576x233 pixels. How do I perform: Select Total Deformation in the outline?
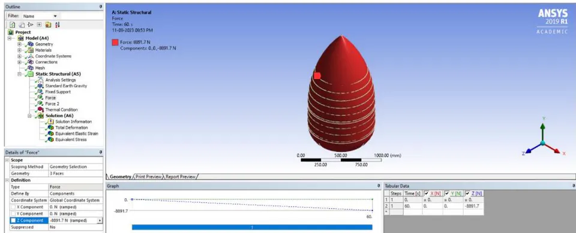[71, 128]
